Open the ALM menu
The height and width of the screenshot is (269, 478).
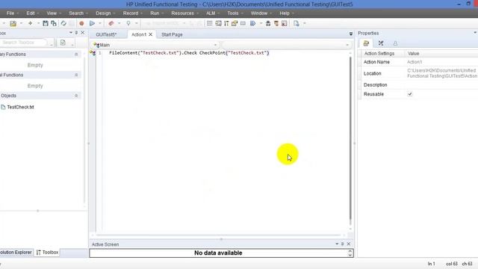(x=211, y=13)
